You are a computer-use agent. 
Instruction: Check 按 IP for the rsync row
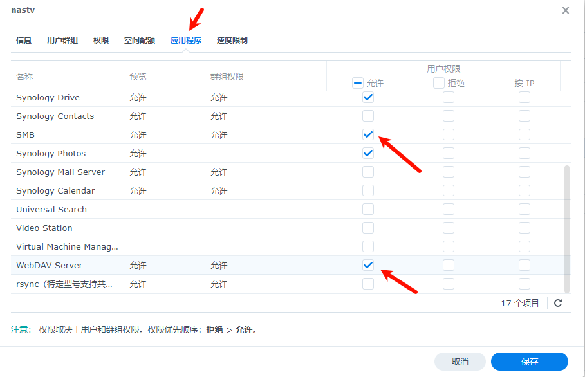525,284
